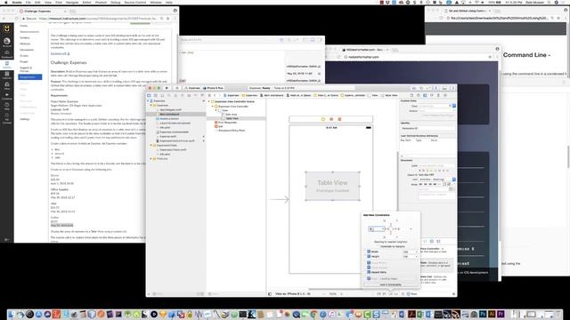The height and width of the screenshot is (320, 570).
Task: Open the Window menu in menu bar
Action: point(156,2)
